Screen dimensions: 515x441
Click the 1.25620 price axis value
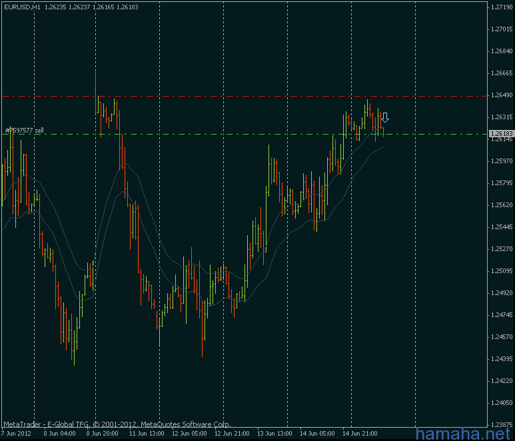click(x=502, y=205)
